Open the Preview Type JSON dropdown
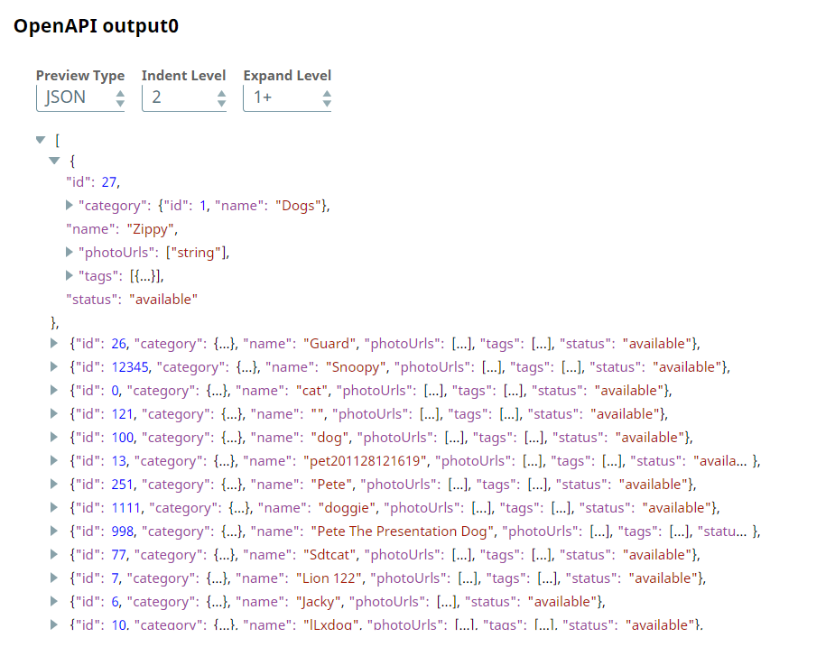Screen dimensions: 835x647 click(x=80, y=97)
